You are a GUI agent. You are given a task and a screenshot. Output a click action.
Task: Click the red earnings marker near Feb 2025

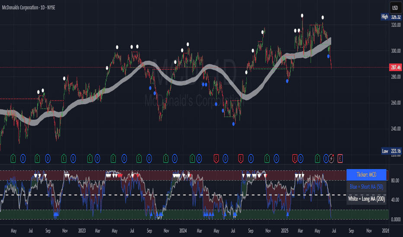tap(295, 159)
